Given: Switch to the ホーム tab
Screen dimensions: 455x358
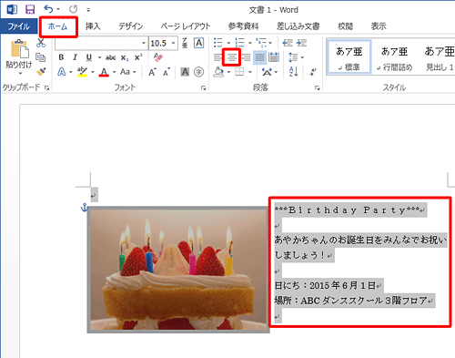Looking at the screenshot, I should [58, 26].
